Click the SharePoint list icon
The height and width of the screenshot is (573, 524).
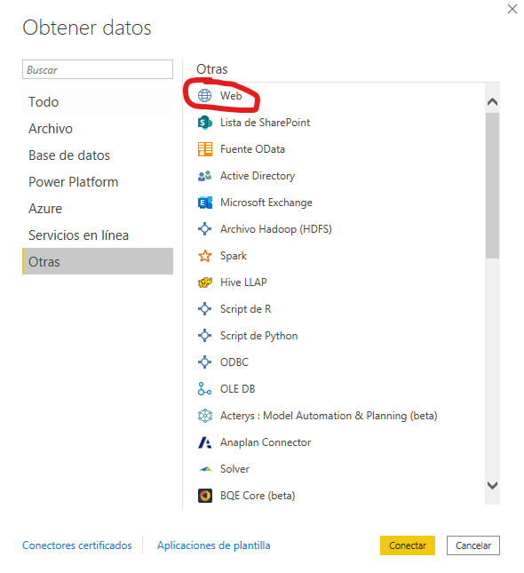(x=204, y=123)
